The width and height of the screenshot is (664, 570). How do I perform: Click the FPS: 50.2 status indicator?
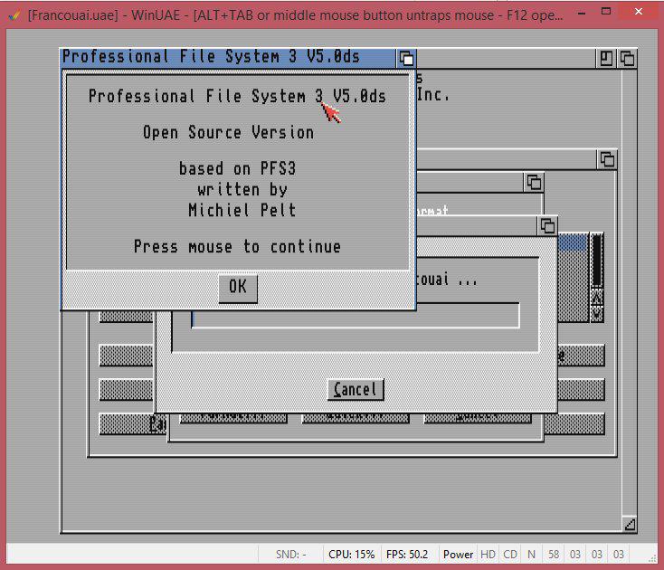click(x=407, y=555)
